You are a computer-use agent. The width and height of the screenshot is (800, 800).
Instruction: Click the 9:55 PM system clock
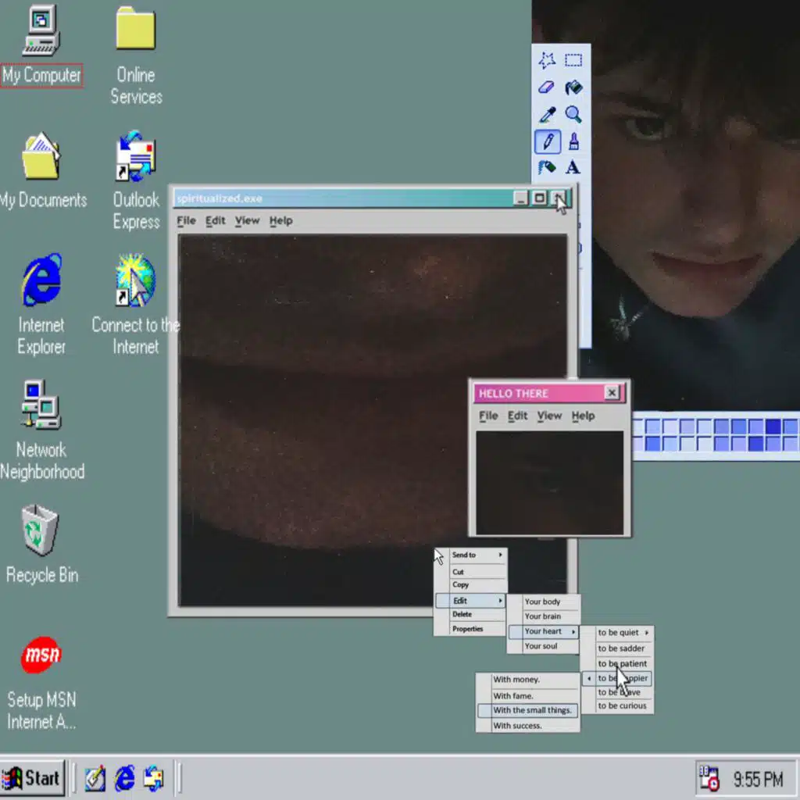coord(757,779)
